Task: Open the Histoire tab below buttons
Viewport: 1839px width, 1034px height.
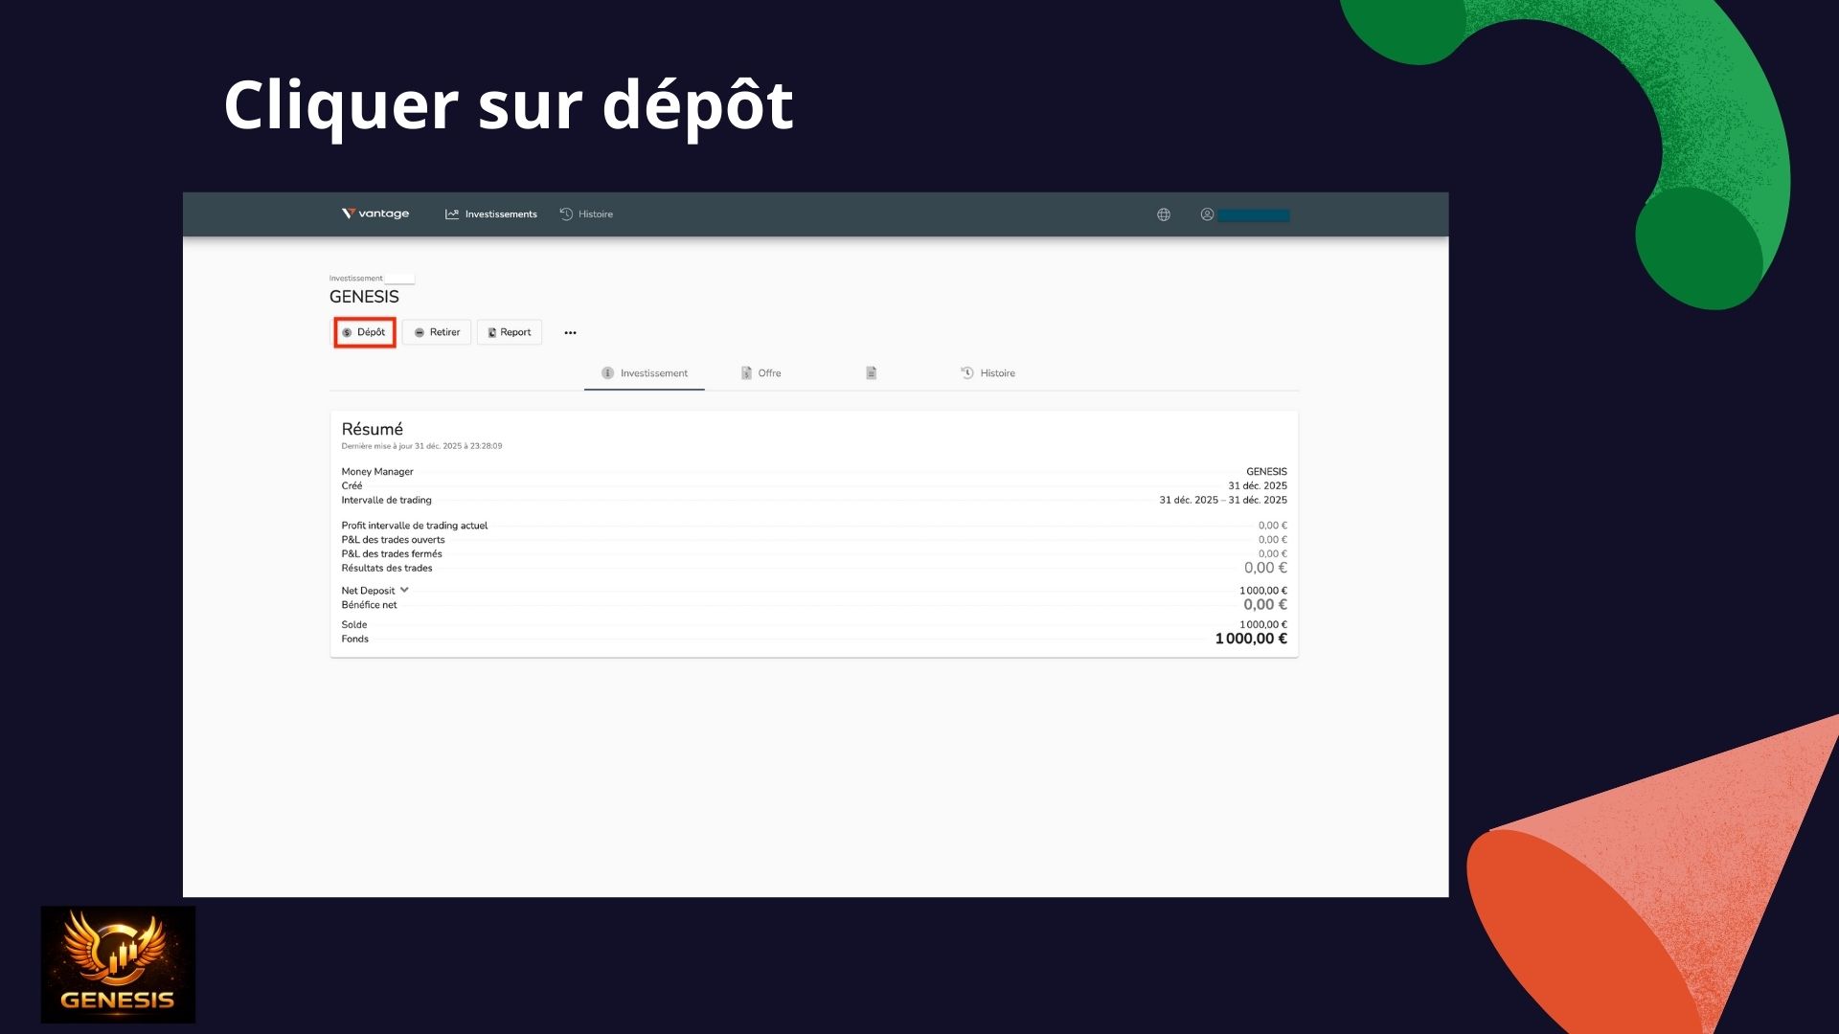Action: pos(997,373)
